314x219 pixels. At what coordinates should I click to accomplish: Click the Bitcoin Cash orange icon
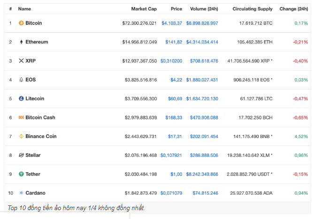tap(21, 117)
